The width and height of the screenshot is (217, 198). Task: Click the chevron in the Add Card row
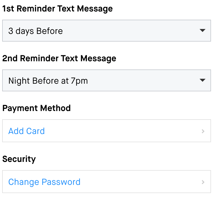(x=203, y=131)
